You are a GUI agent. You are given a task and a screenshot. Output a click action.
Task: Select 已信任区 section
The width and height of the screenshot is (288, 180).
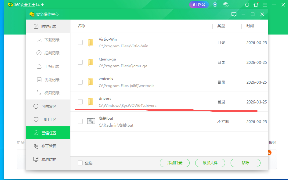(48, 133)
